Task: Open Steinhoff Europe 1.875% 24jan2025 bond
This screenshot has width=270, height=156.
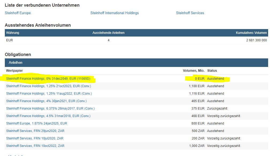Action: click(x=37, y=123)
